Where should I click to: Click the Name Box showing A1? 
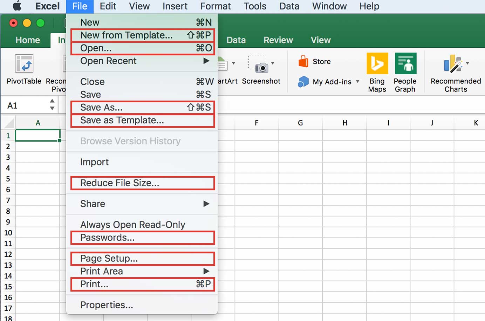pyautogui.click(x=25, y=105)
